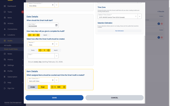Click the Settings gear icon
The height and width of the screenshot is (106, 170).
tap(5, 65)
